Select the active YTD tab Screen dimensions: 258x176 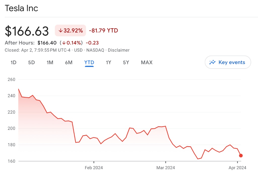89,62
